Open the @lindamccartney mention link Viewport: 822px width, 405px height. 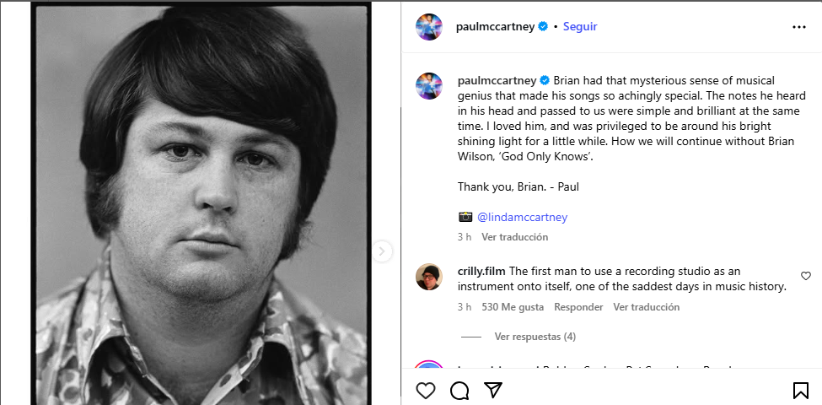click(522, 217)
